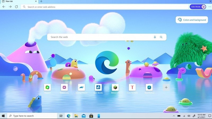Open the browser settings ellipsis menu
Viewport: 212px width, 119px height.
click(x=210, y=7)
